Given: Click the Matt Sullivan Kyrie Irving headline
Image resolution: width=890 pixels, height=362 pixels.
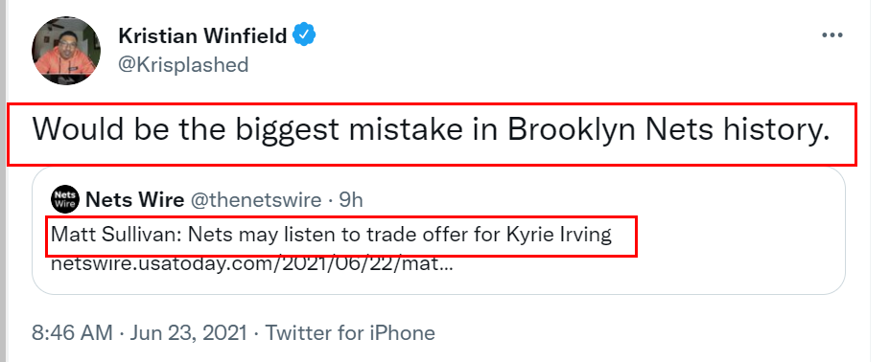Looking at the screenshot, I should 331,234.
